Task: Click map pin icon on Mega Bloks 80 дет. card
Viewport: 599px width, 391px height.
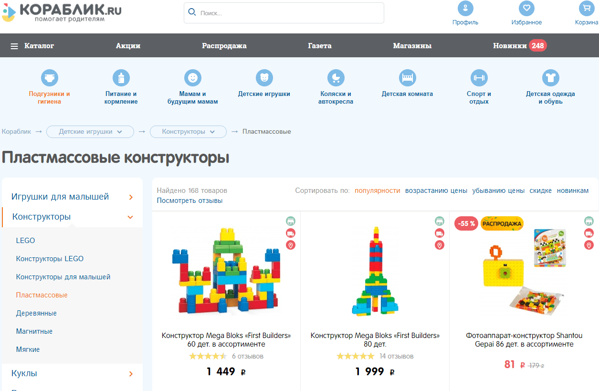Action: pos(440,245)
